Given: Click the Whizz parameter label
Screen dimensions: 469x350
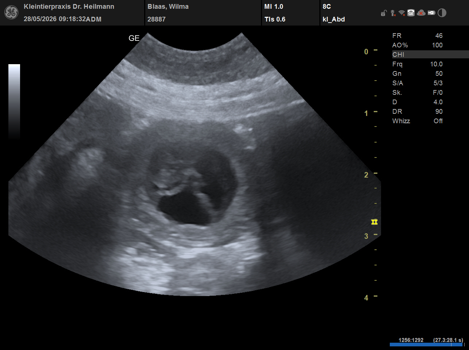Looking at the screenshot, I should (x=401, y=121).
